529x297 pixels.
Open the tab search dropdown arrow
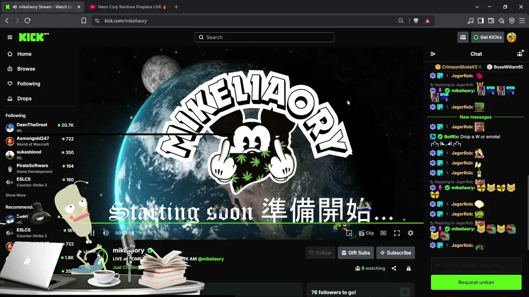pos(477,7)
